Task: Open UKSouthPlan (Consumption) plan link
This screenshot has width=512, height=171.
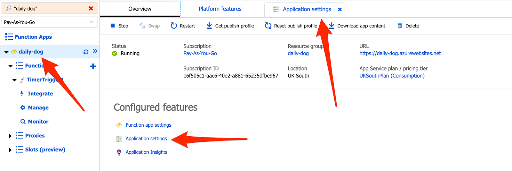Action: (x=392, y=76)
